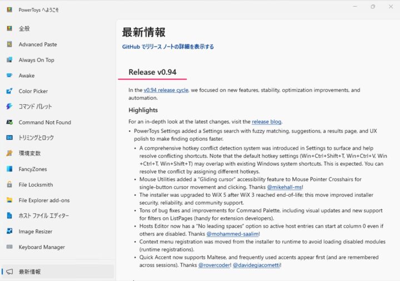Click the PowerToys logo icon in the title bar
The image size is (400, 281).
click(x=9, y=9)
